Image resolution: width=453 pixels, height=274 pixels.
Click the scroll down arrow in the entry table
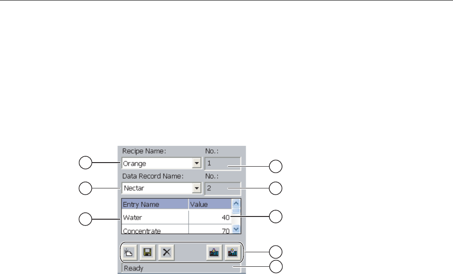coord(236,229)
